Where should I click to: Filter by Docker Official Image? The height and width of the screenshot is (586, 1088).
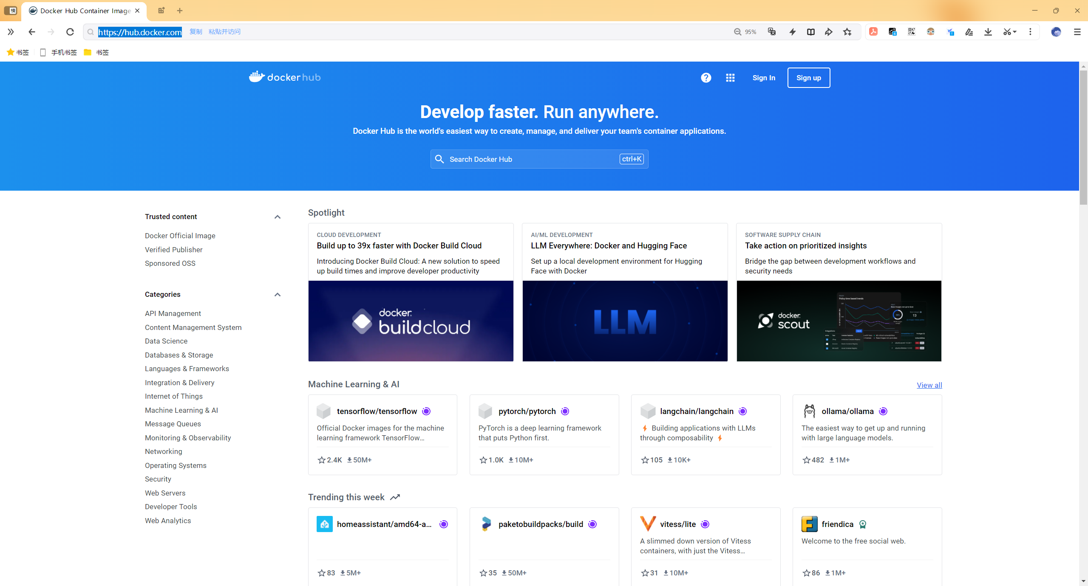click(x=180, y=236)
